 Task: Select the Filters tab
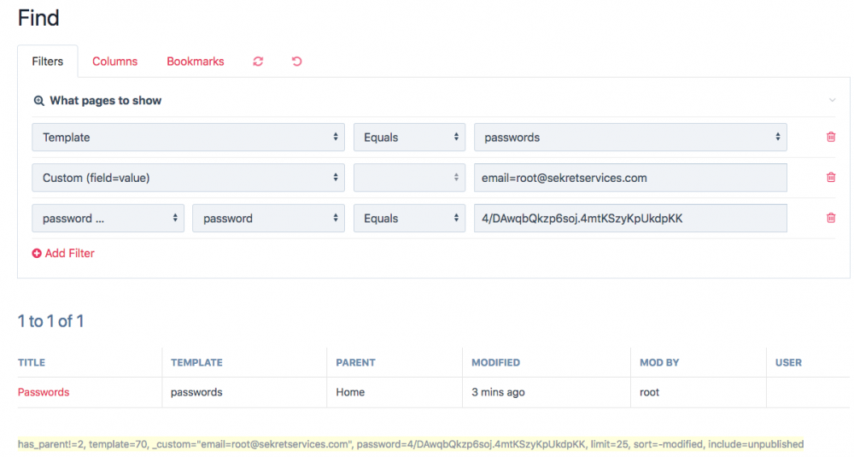(x=48, y=62)
